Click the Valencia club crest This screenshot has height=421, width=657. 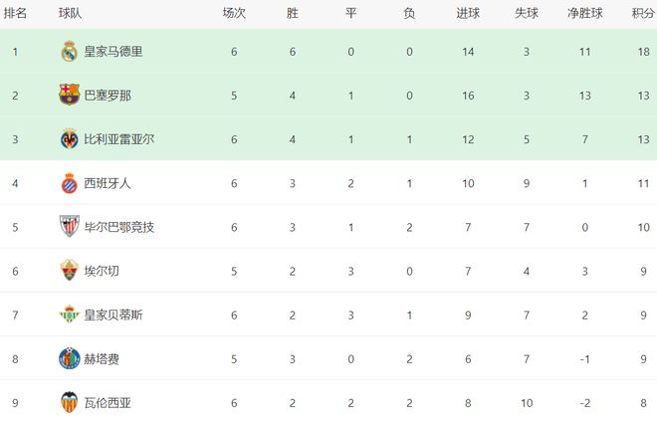pos(69,403)
